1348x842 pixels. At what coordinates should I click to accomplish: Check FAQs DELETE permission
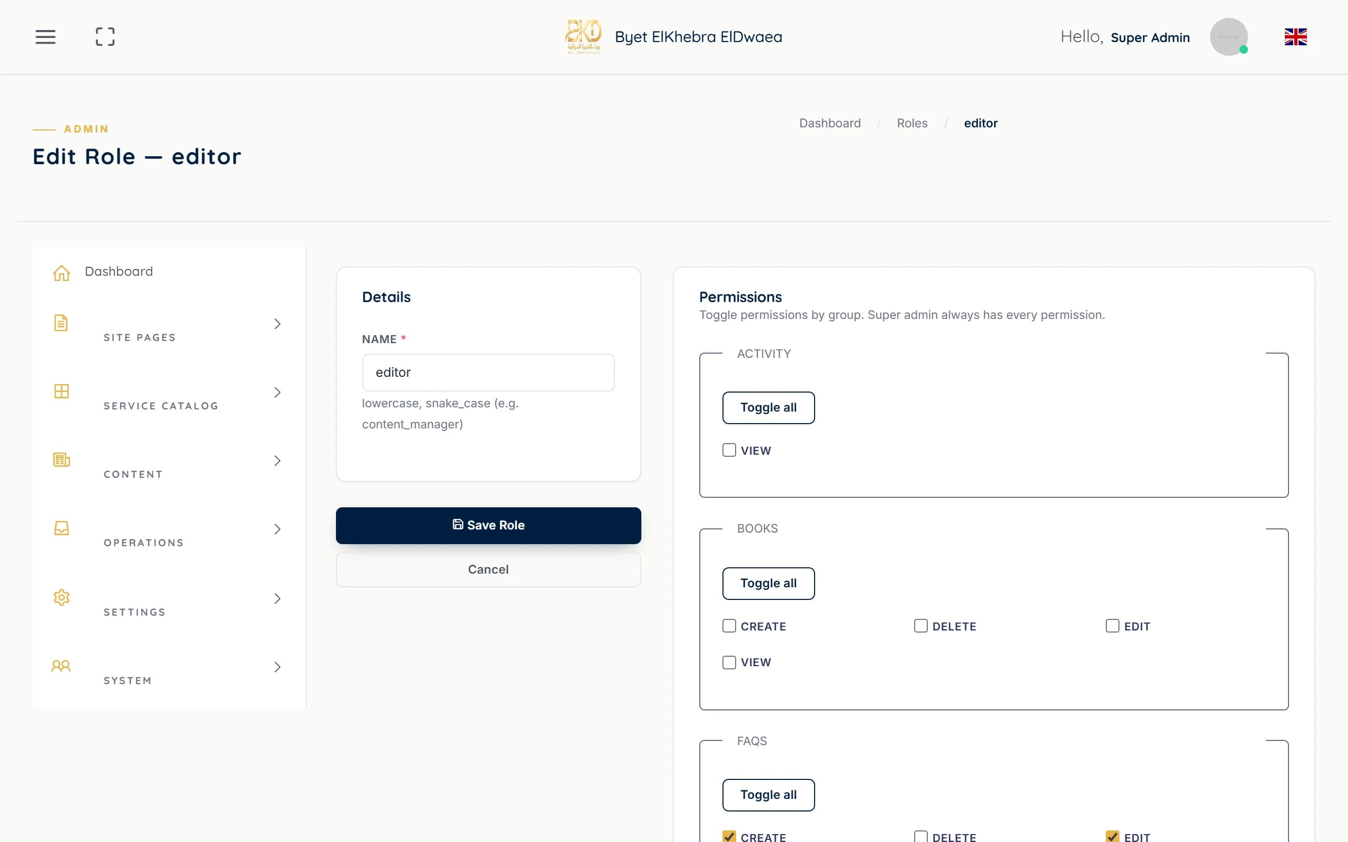click(x=921, y=836)
